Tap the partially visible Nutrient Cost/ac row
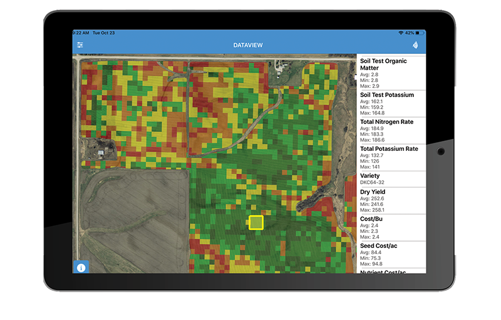501x320 pixels. click(391, 271)
